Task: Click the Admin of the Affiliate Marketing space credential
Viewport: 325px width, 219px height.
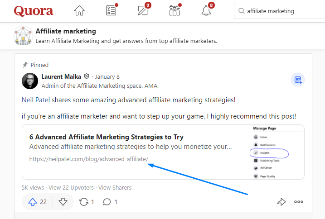Action: (x=100, y=86)
